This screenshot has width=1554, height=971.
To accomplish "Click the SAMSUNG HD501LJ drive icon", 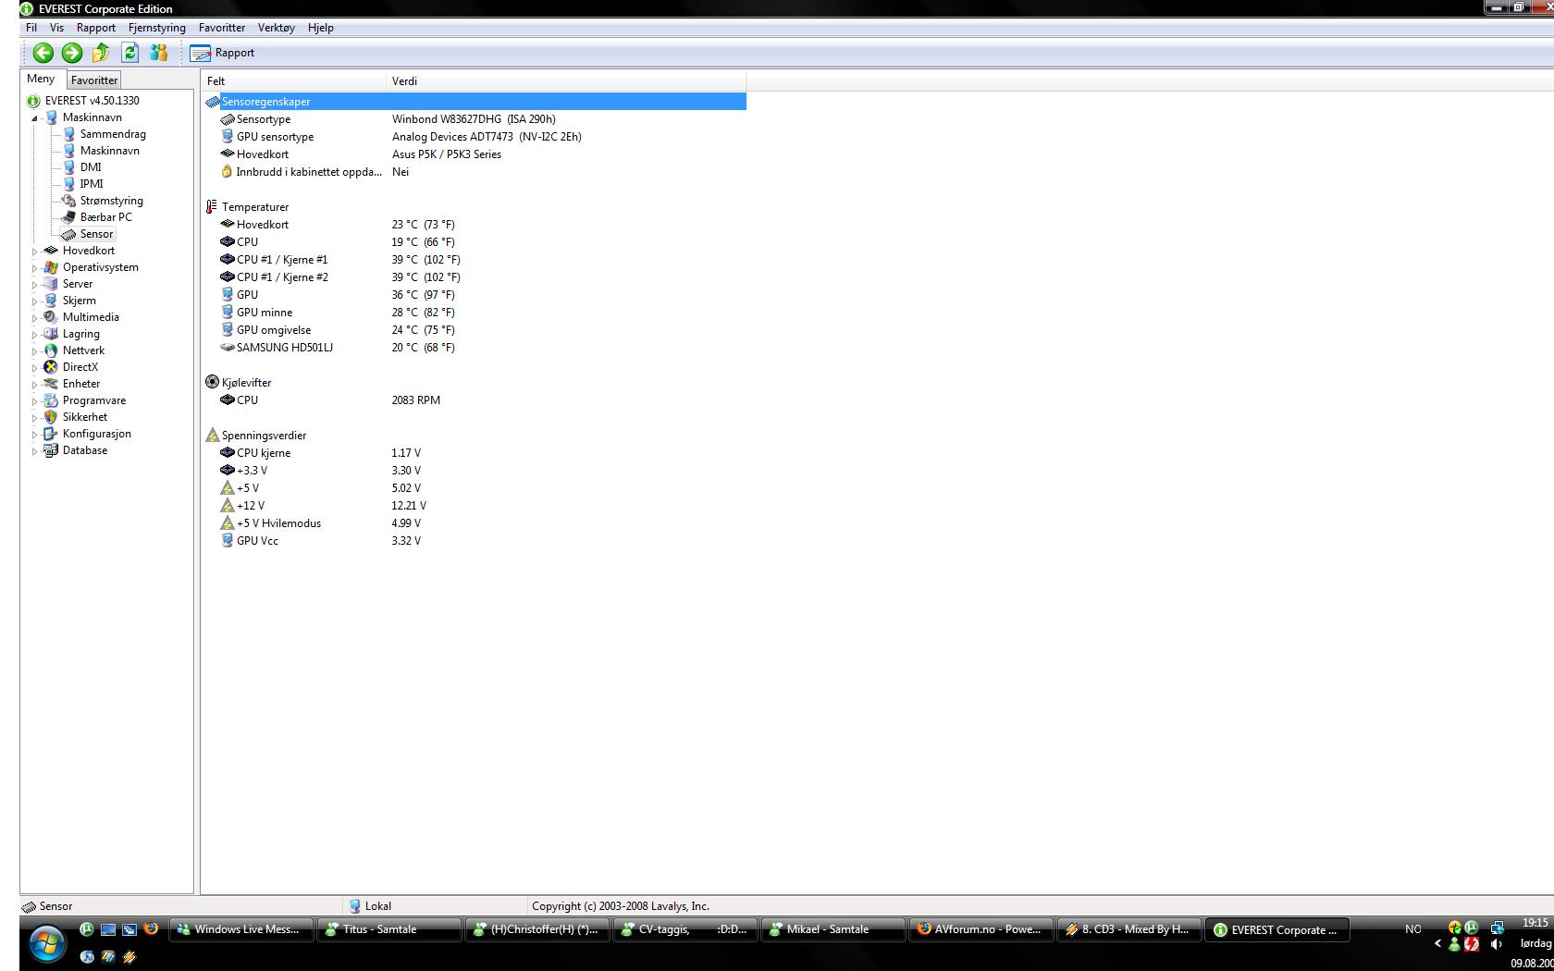I will tap(227, 347).
